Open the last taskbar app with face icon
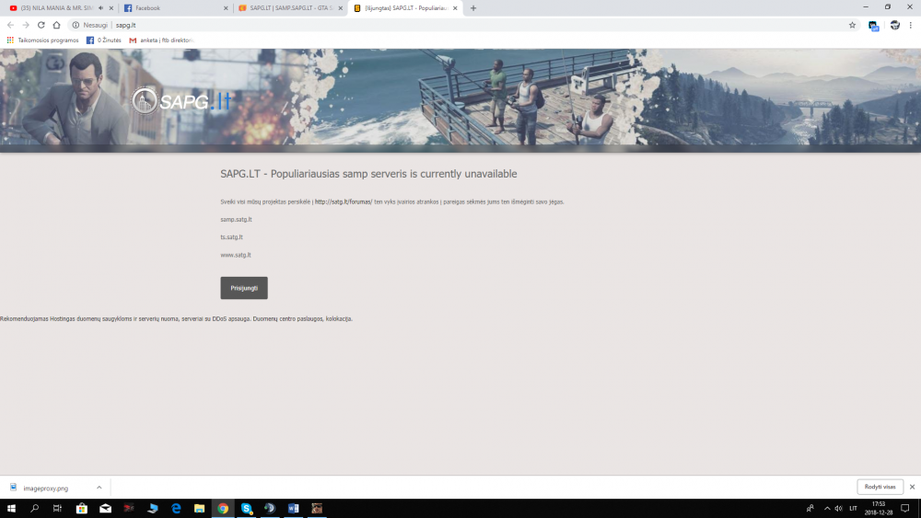This screenshot has height=518, width=921. coord(317,509)
